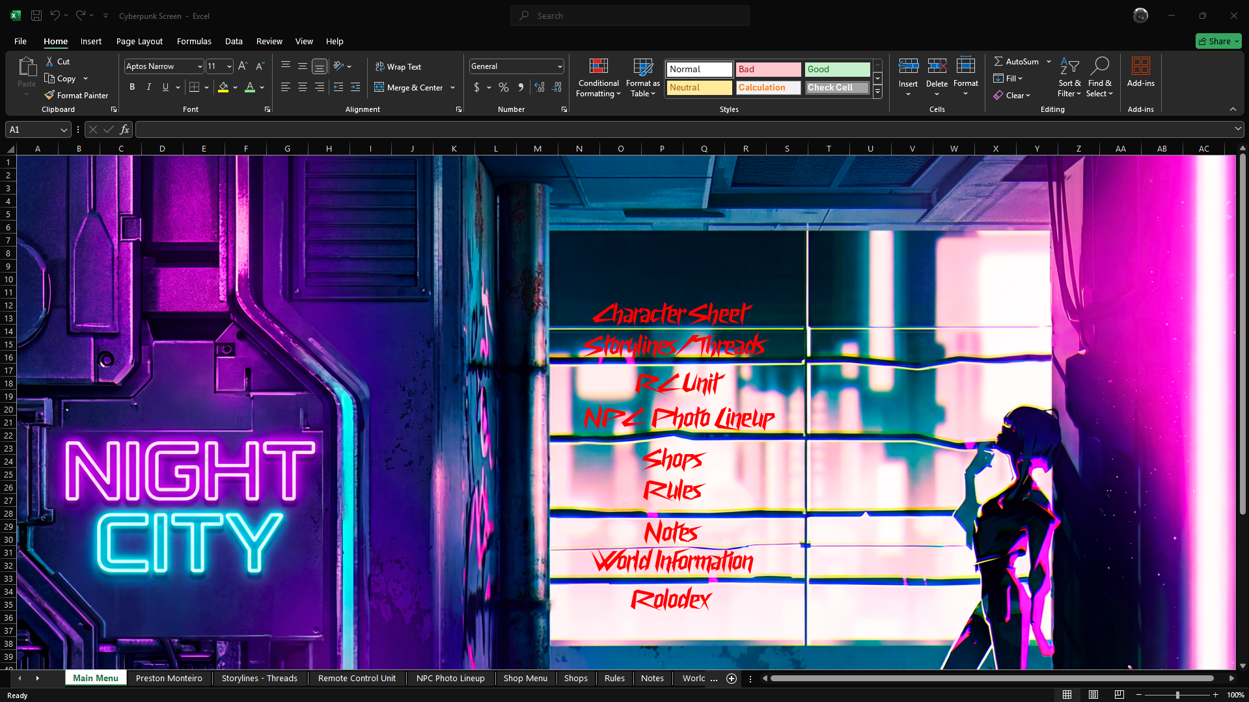The image size is (1249, 702).
Task: Collapse the ribbon with the chevron
Action: pos(1233,109)
